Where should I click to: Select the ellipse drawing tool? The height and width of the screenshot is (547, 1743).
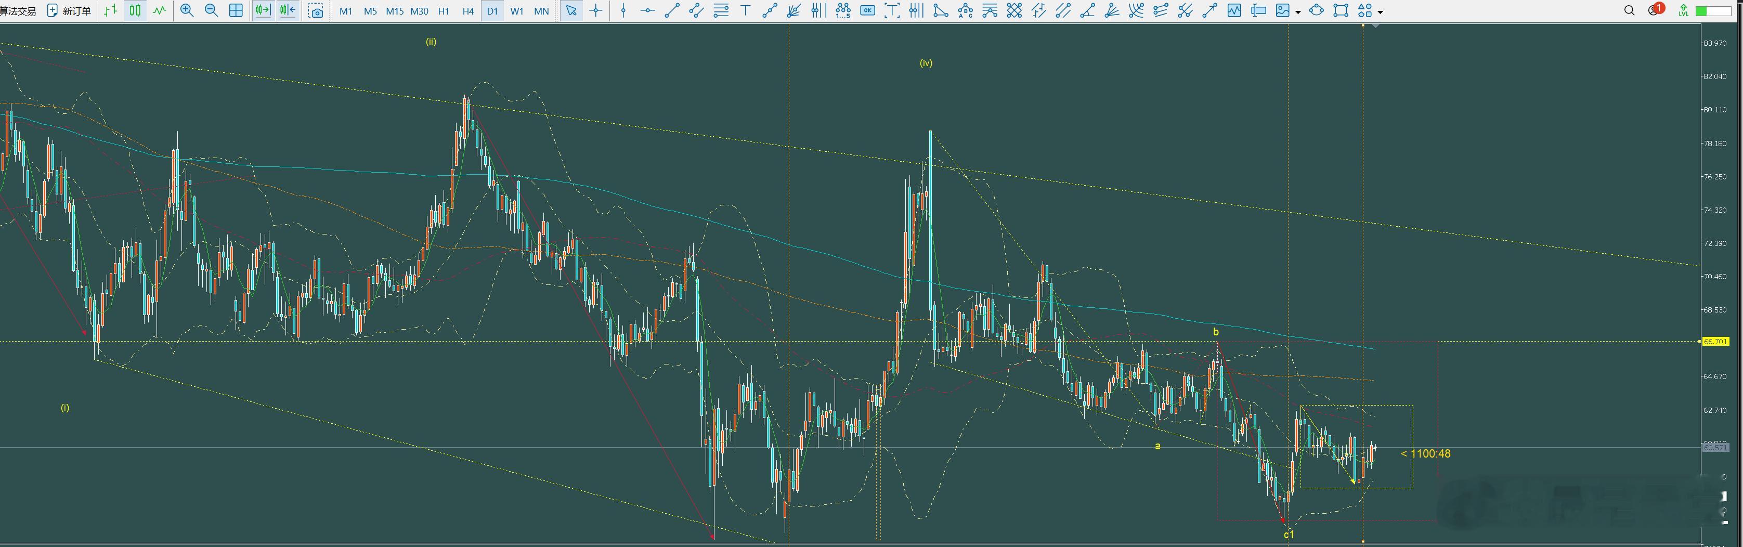point(1317,11)
